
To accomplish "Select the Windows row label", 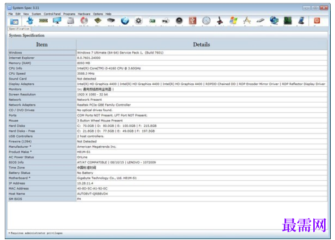I will pos(16,53).
